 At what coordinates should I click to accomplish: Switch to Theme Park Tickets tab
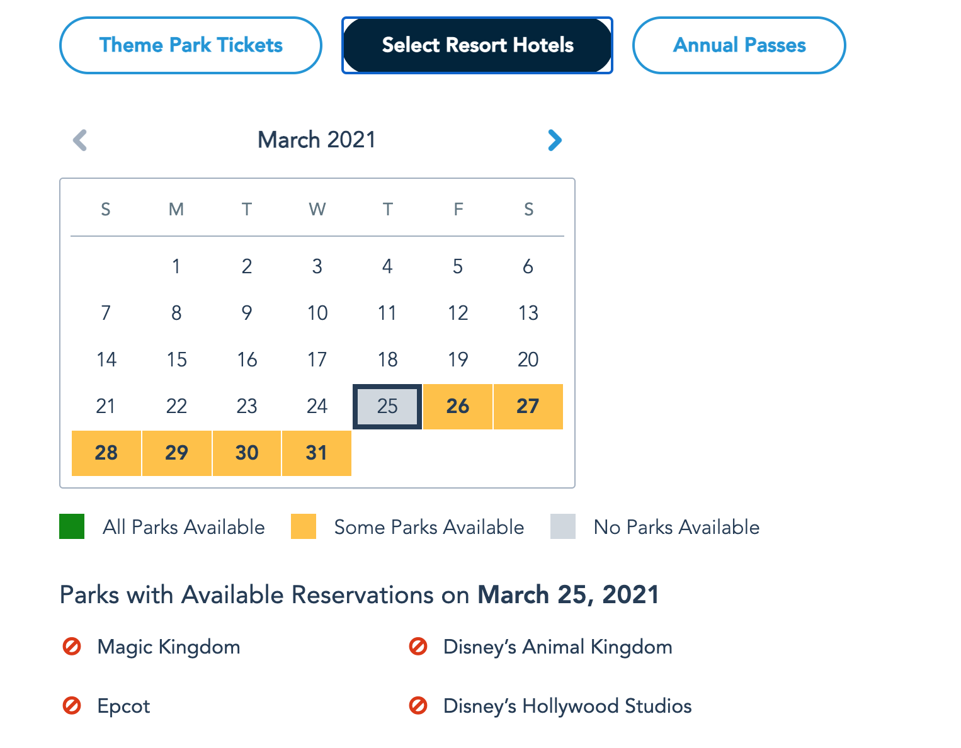click(191, 45)
